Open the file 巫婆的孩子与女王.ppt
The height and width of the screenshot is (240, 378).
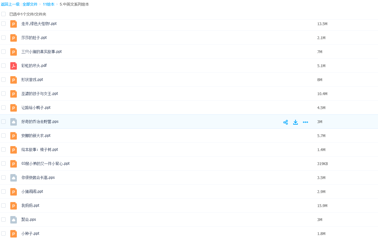point(40,94)
